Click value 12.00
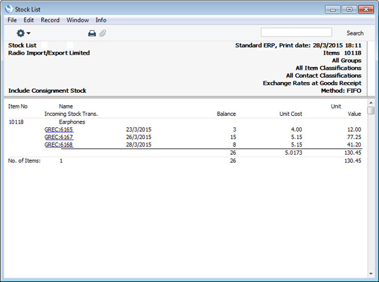The height and width of the screenshot is (282, 379). coord(354,129)
